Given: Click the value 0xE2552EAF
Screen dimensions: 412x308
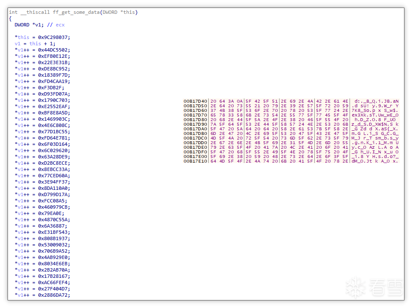Looking at the screenshot, I should (52, 107).
